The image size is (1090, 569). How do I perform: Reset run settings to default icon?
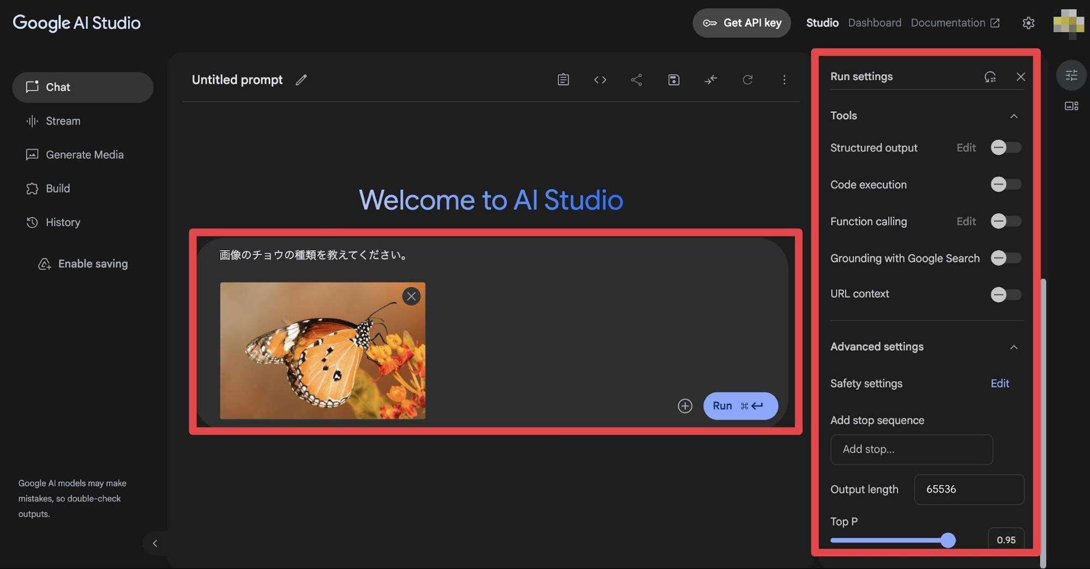pos(990,77)
